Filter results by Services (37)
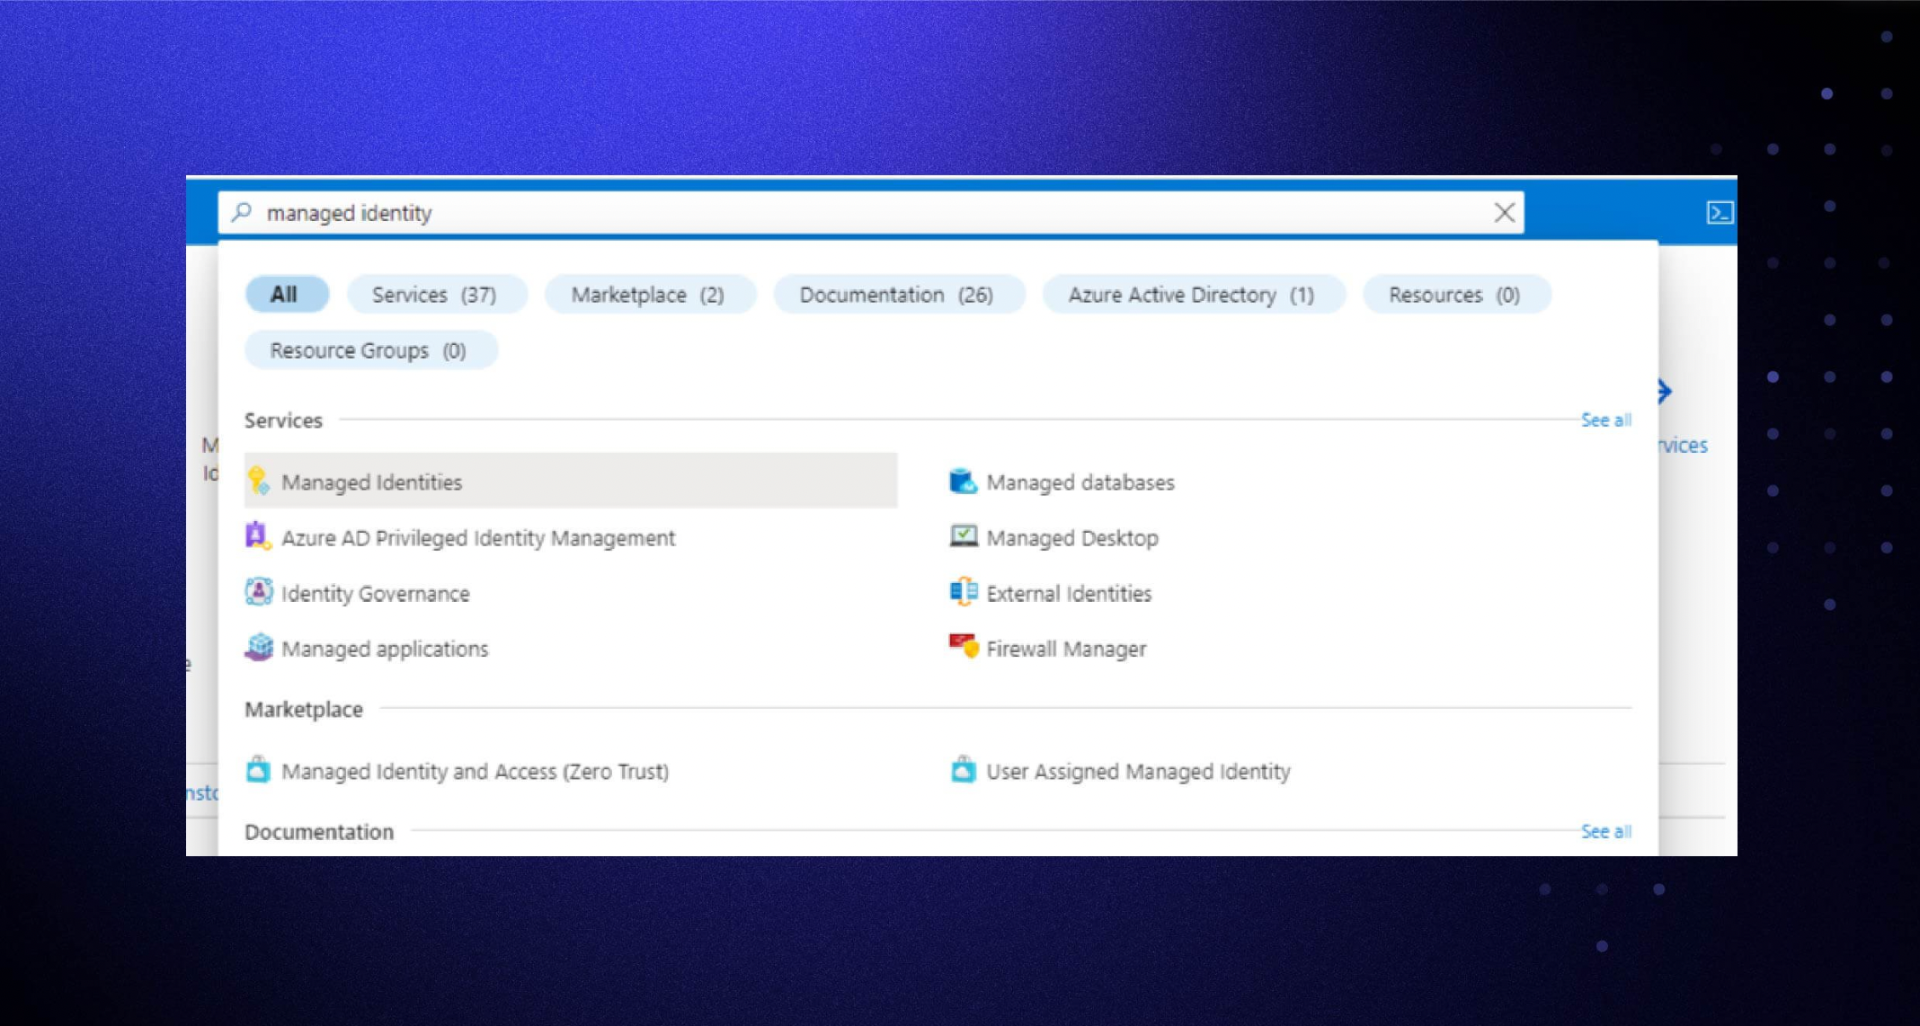1920x1026 pixels. click(x=437, y=295)
